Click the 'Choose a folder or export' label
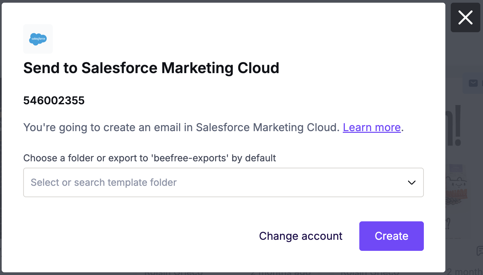Image resolution: width=483 pixels, height=275 pixels. tap(150, 158)
